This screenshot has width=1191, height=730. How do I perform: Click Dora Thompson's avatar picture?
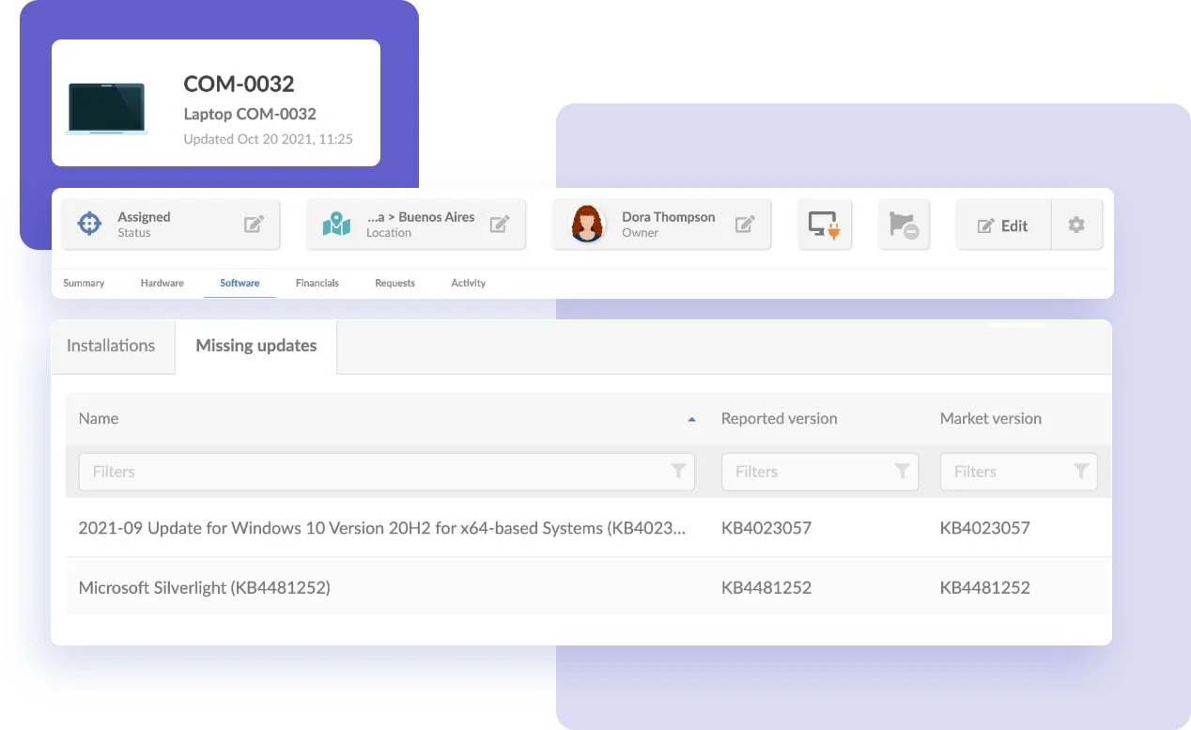tap(588, 225)
